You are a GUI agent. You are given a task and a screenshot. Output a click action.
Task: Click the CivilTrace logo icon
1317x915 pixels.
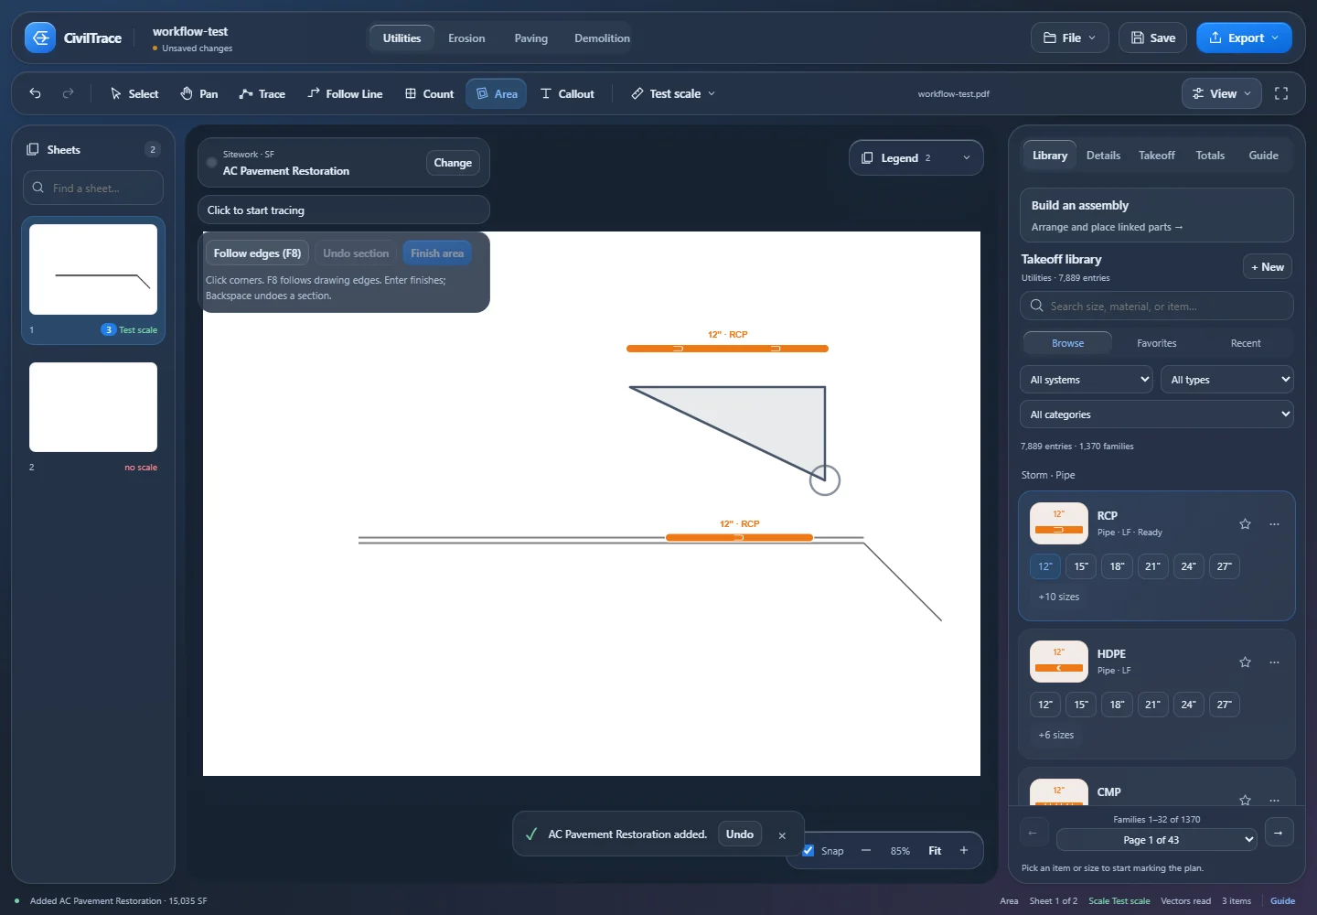pos(40,38)
